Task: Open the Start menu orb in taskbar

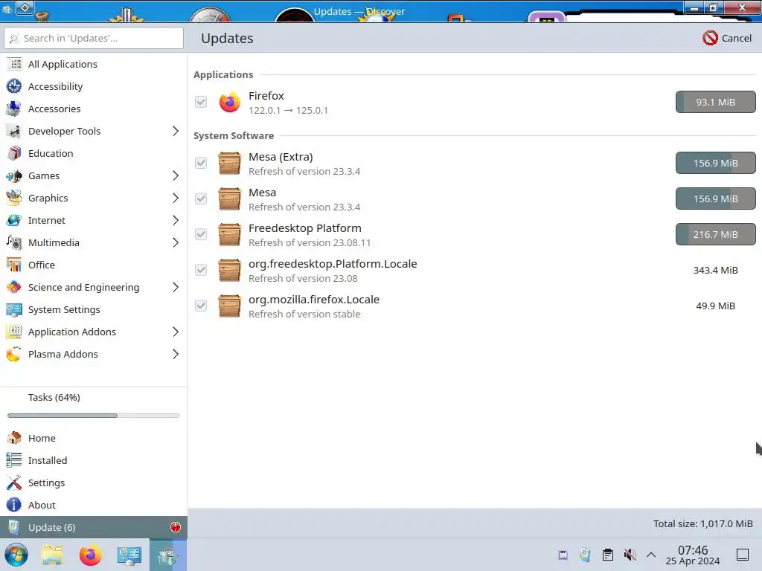Action: 16,555
